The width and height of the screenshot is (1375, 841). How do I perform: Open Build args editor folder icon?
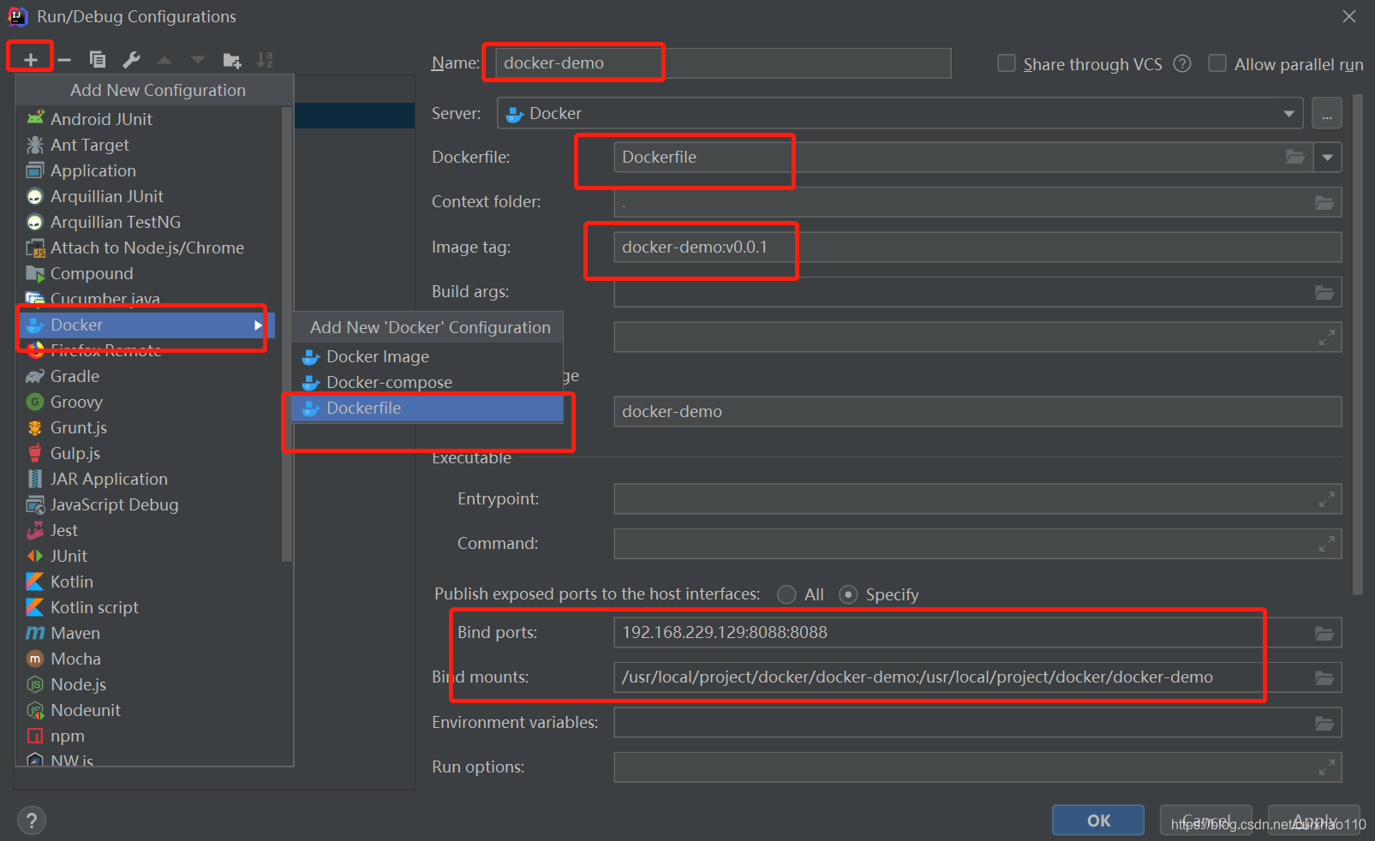coord(1324,293)
